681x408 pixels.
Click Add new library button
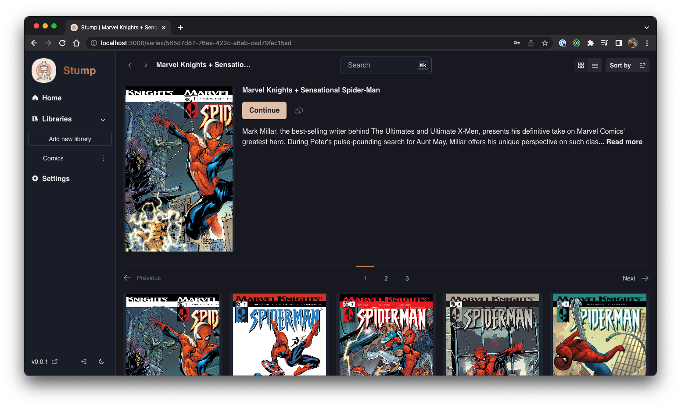click(70, 139)
